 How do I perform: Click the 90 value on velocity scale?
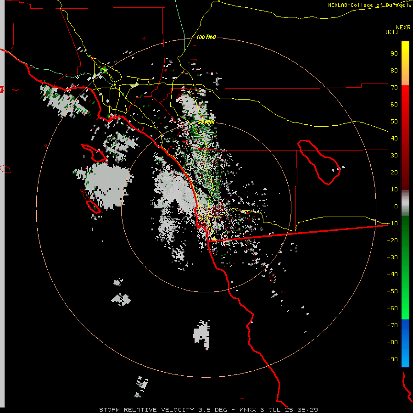394,54
